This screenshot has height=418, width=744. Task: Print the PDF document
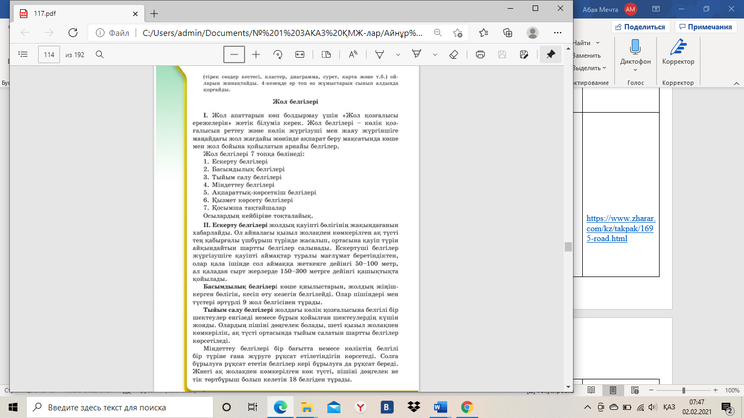pyautogui.click(x=480, y=54)
